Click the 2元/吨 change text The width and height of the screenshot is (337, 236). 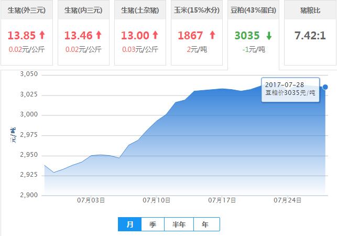point(197,49)
